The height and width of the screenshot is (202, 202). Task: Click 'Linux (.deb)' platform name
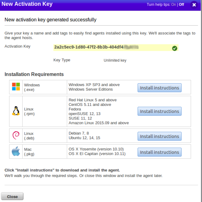click(29, 136)
